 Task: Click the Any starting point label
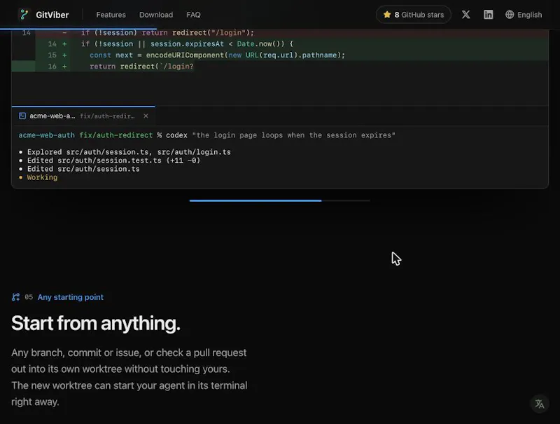pyautogui.click(x=71, y=297)
